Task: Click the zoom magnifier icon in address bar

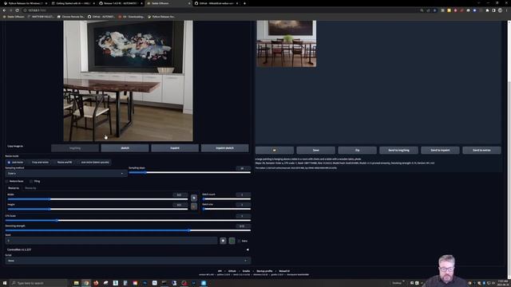Action: 422,10
